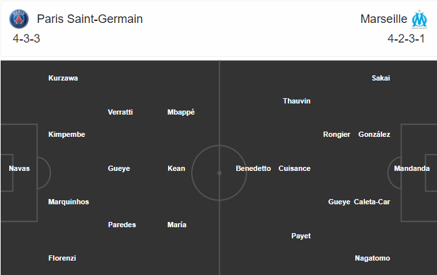The image size is (437, 275).
Task: Select Kurzawa at left back
Action: (x=63, y=78)
